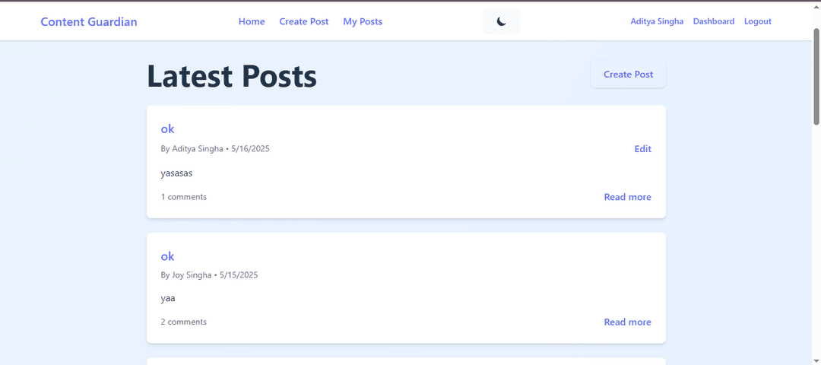Open the Dashboard link
The image size is (821, 365).
[714, 21]
